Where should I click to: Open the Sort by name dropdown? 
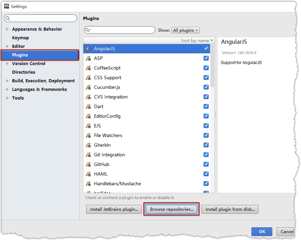coord(197,41)
